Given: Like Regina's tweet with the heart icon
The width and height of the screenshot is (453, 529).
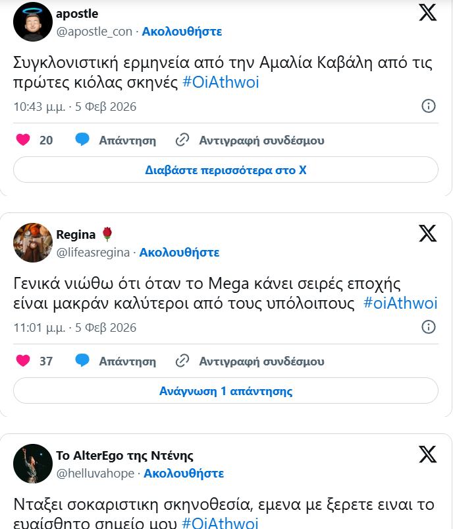Looking at the screenshot, I should (x=23, y=361).
